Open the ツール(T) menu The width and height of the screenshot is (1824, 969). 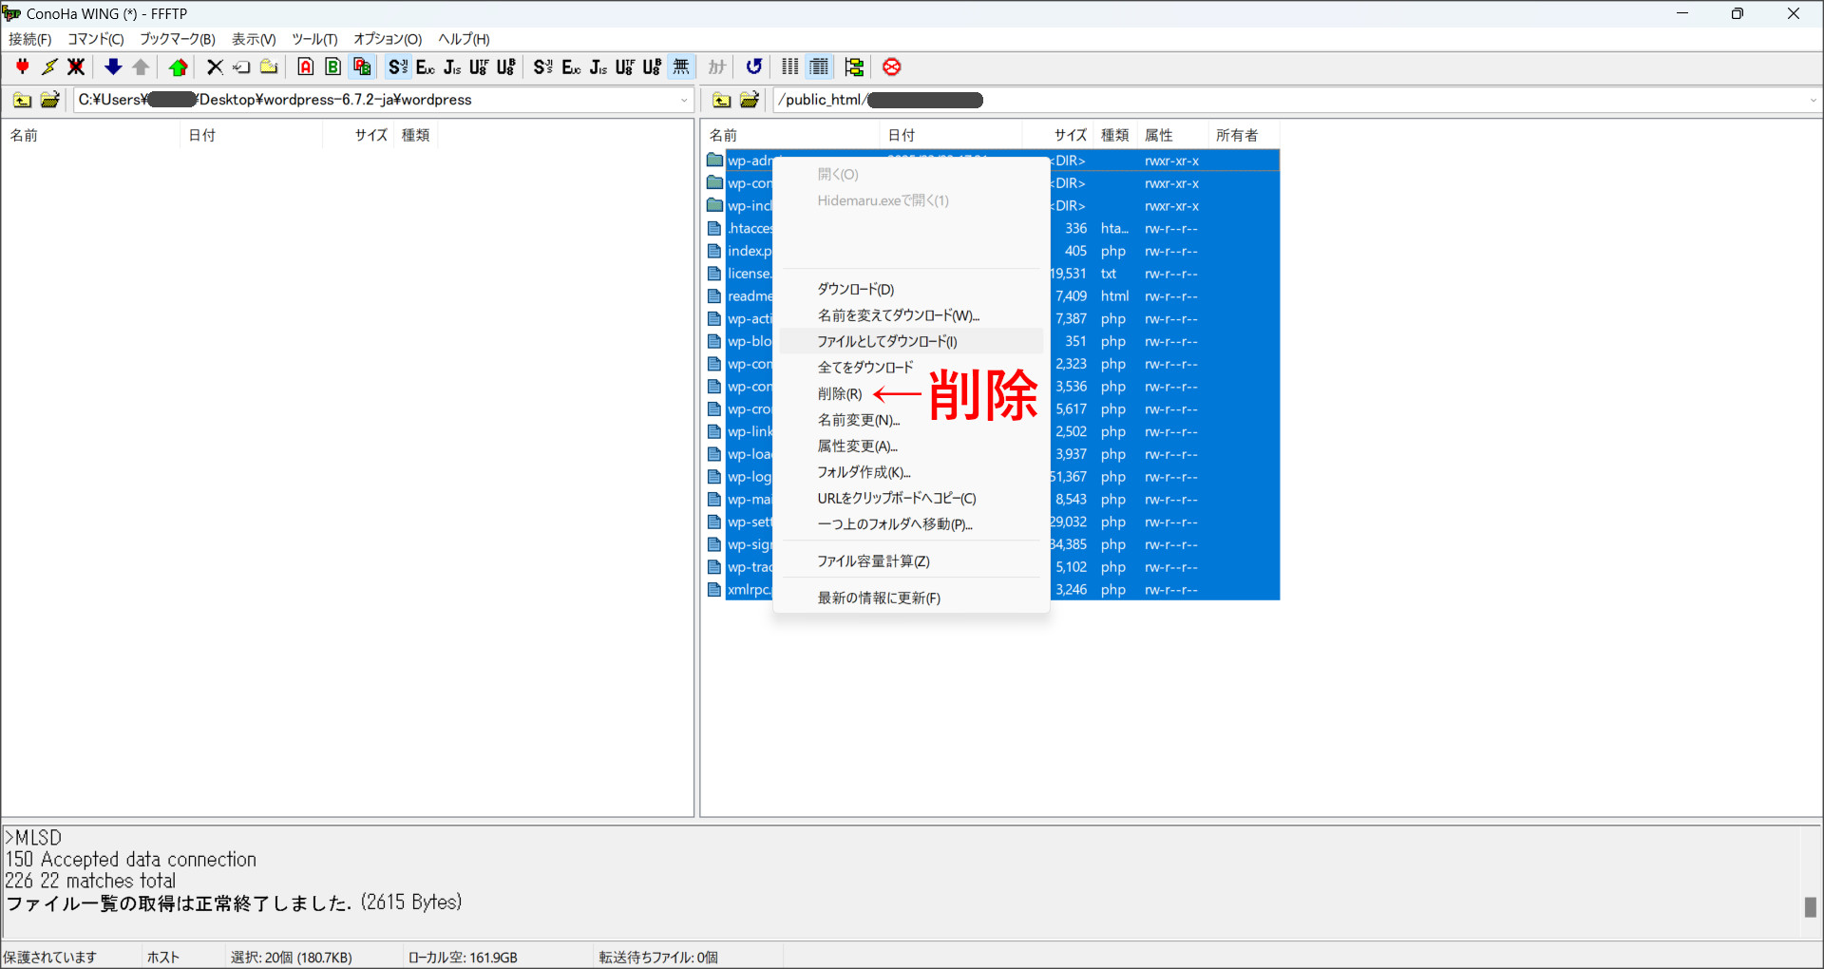click(x=314, y=39)
